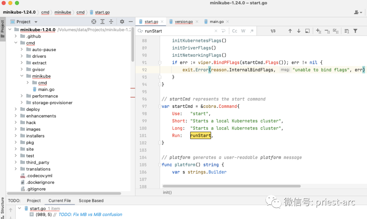Click the editor horizontal scrollbar

click(x=231, y=186)
